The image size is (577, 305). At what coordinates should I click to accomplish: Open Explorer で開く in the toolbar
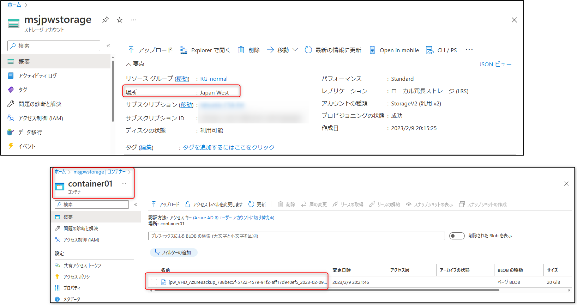205,50
